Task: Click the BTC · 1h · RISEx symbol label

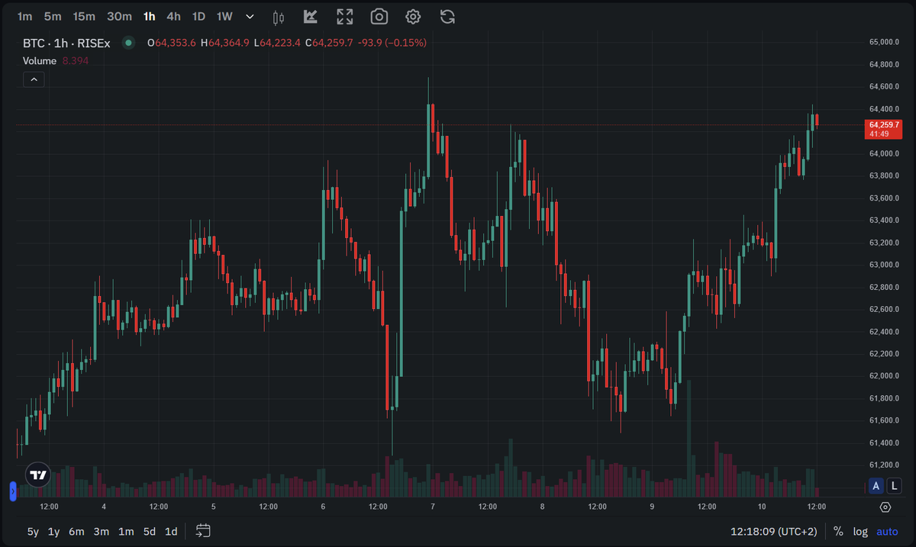Action: coord(66,43)
